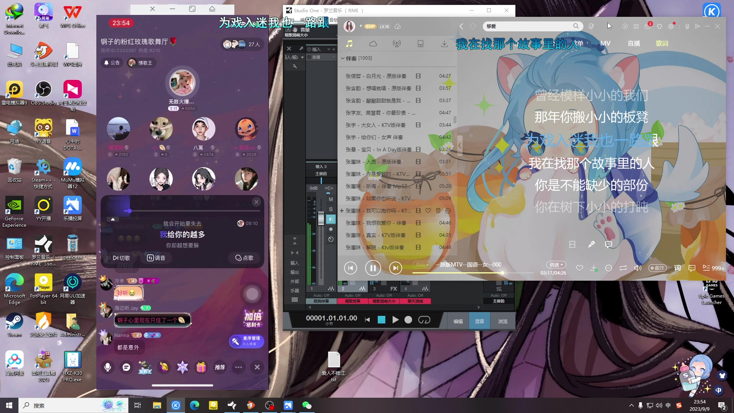Toggle the loop play mode icon in KuGou
This screenshot has height=413, width=734.
tap(623, 268)
